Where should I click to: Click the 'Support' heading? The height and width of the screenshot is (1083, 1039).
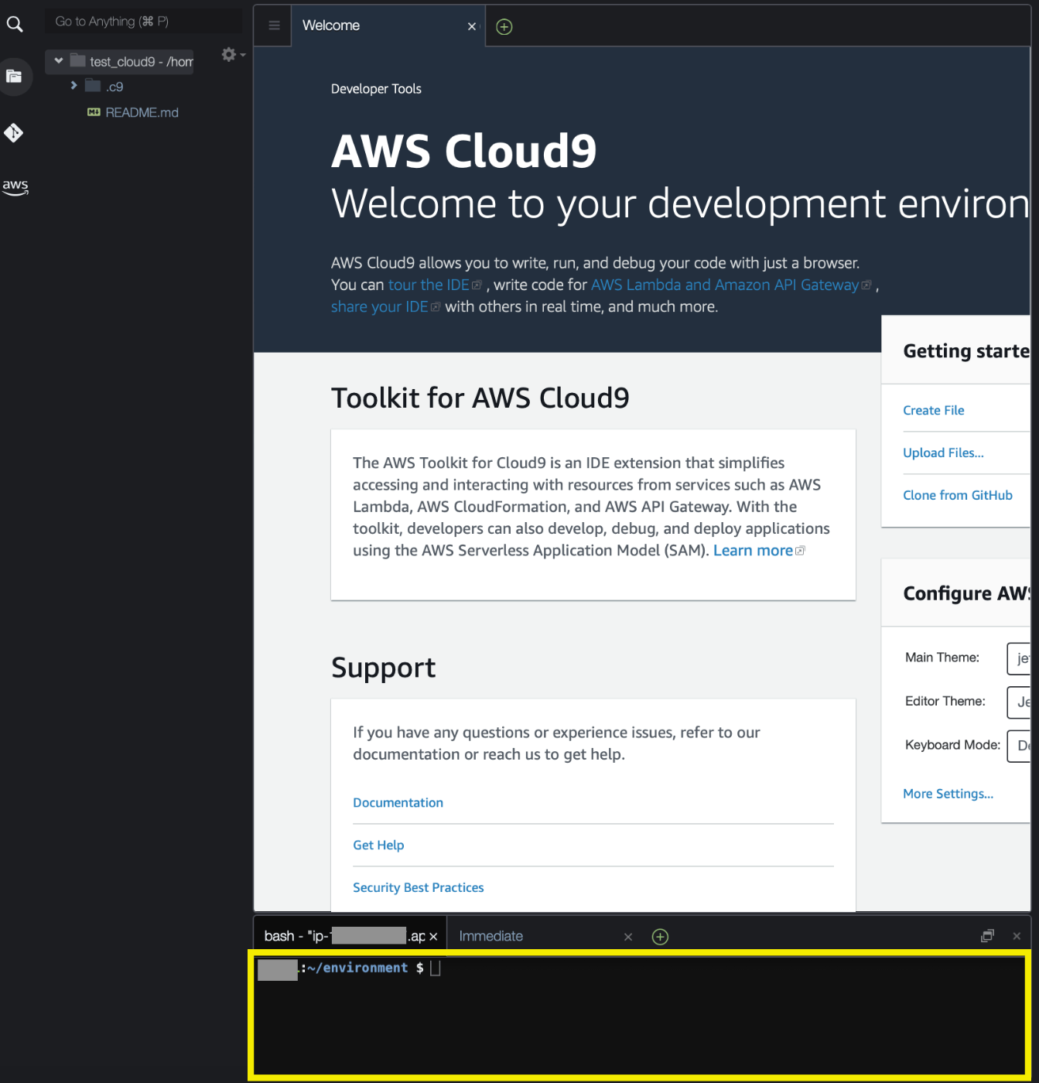pyautogui.click(x=383, y=667)
